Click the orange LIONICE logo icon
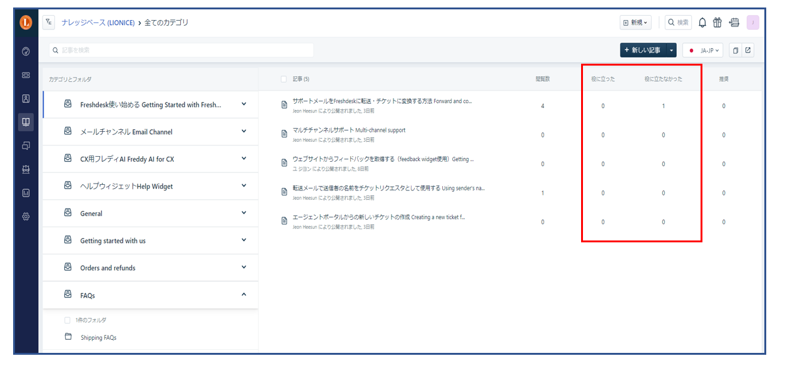The image size is (790, 376). pos(26,22)
